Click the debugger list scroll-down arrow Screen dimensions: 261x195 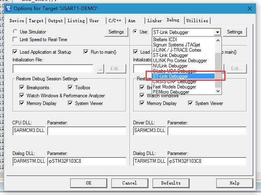click(218, 91)
